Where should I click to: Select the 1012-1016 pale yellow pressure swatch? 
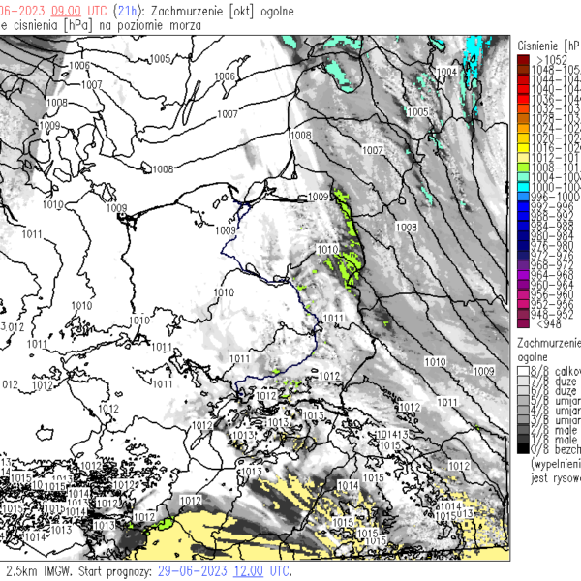[x=523, y=158]
